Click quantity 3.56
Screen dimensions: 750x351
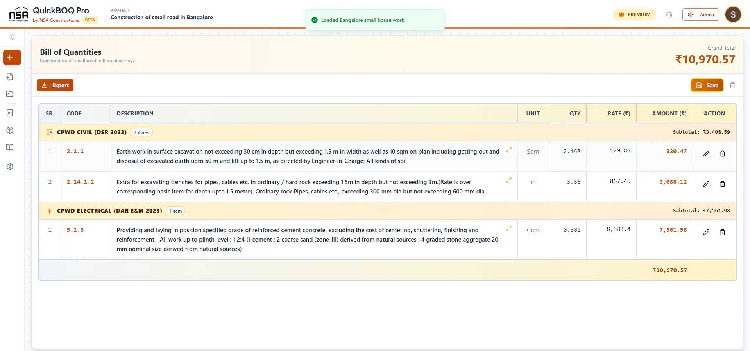(x=574, y=182)
